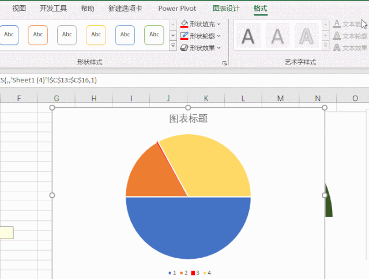Choose the orange-outlined Abc shape style
The image size is (369, 279).
pos(38,35)
